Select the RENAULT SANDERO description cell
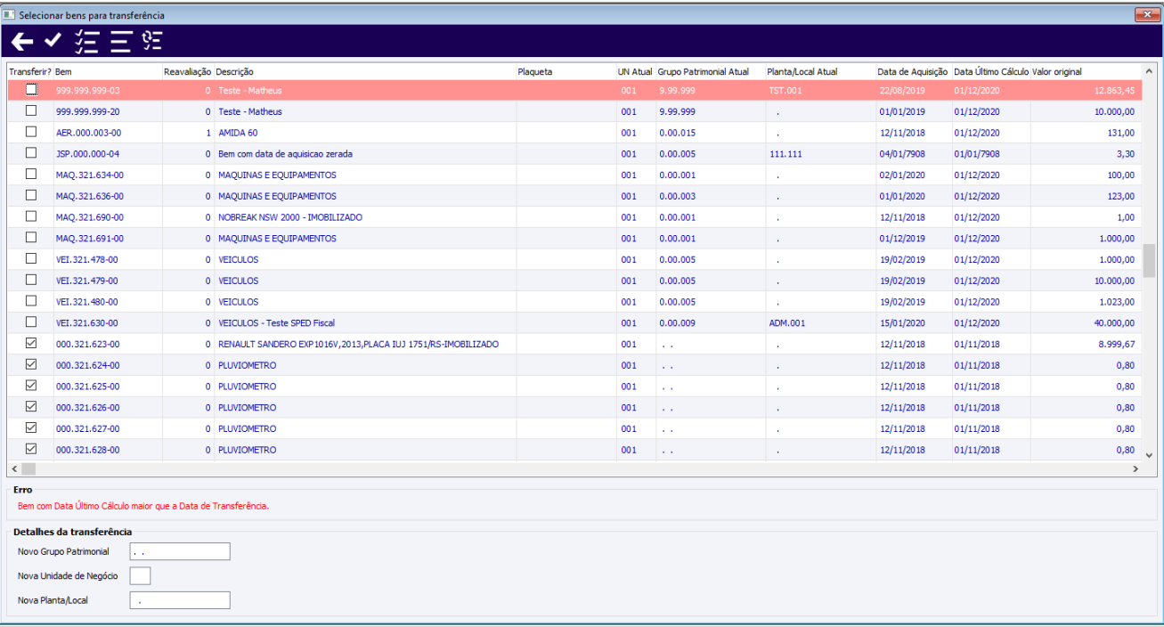Viewport: 1164px width, 627px height. [x=365, y=344]
